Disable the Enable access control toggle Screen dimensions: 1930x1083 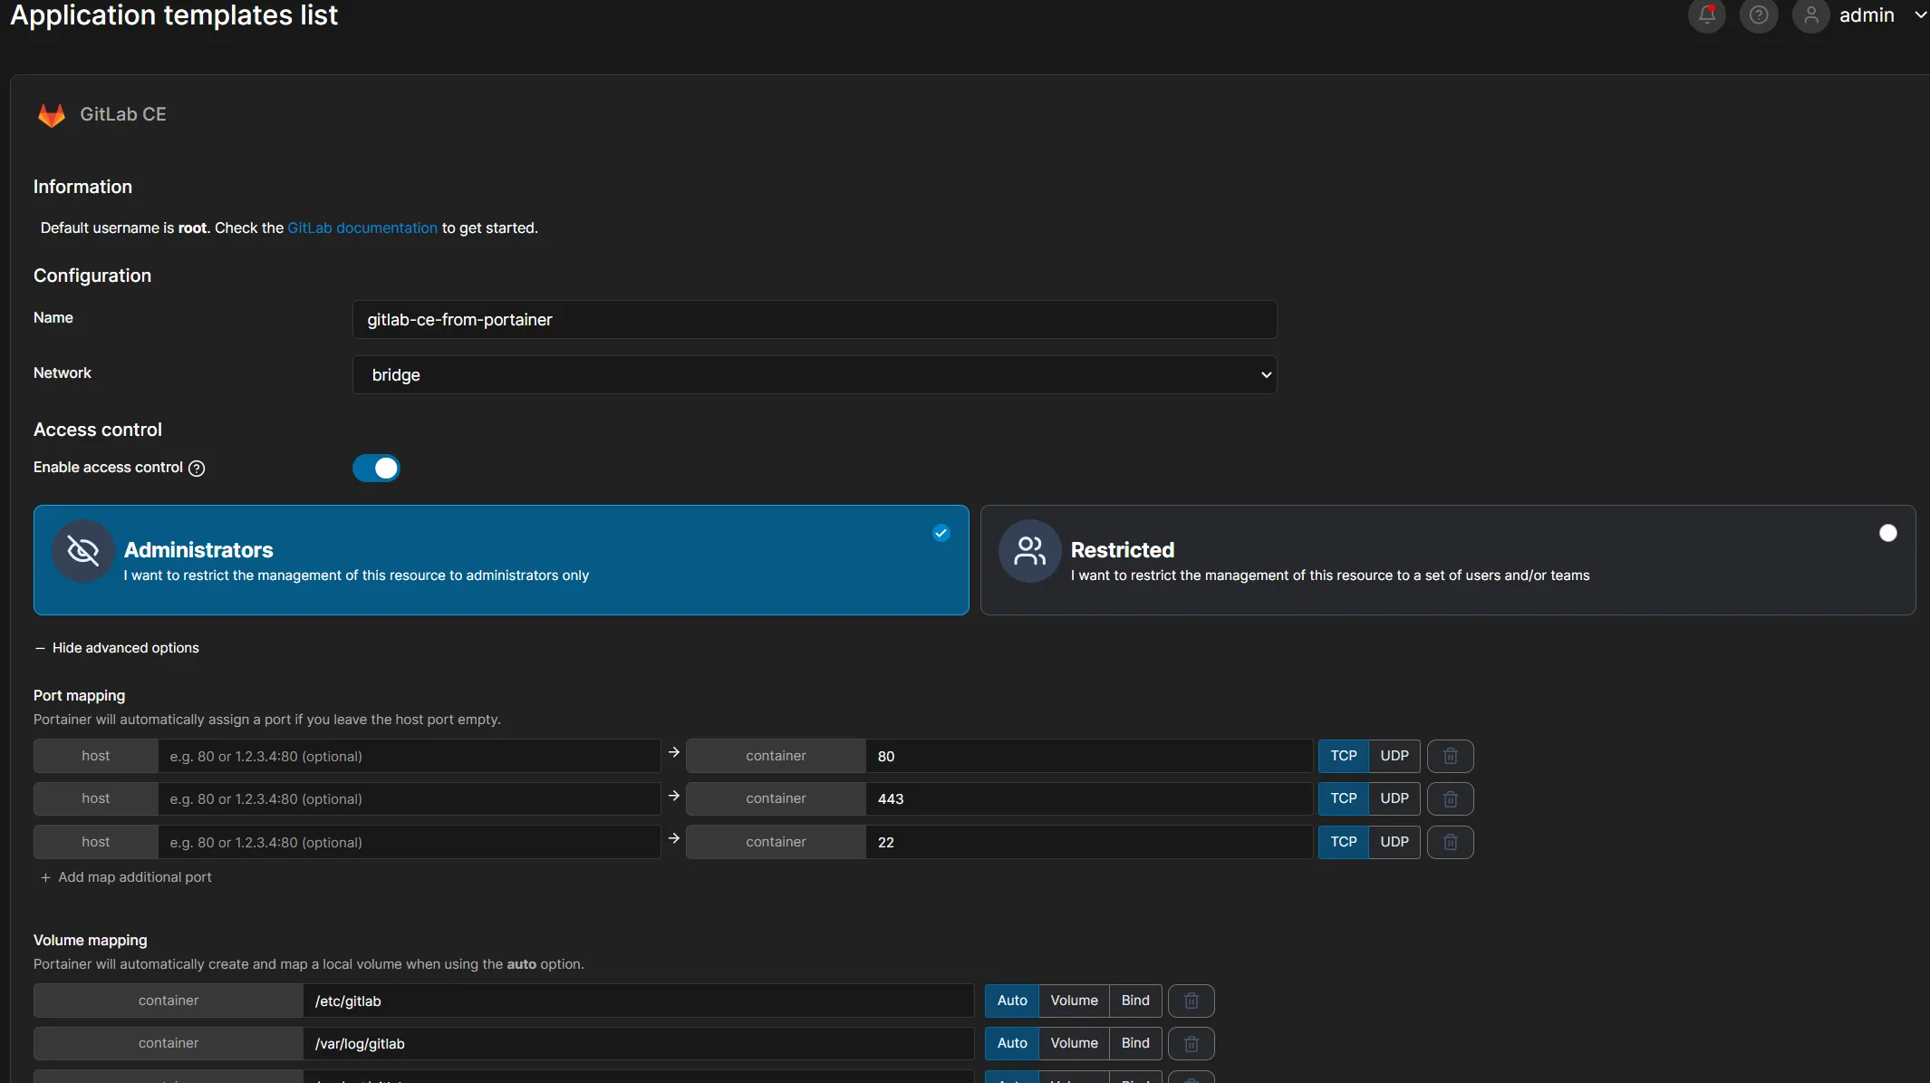click(376, 468)
